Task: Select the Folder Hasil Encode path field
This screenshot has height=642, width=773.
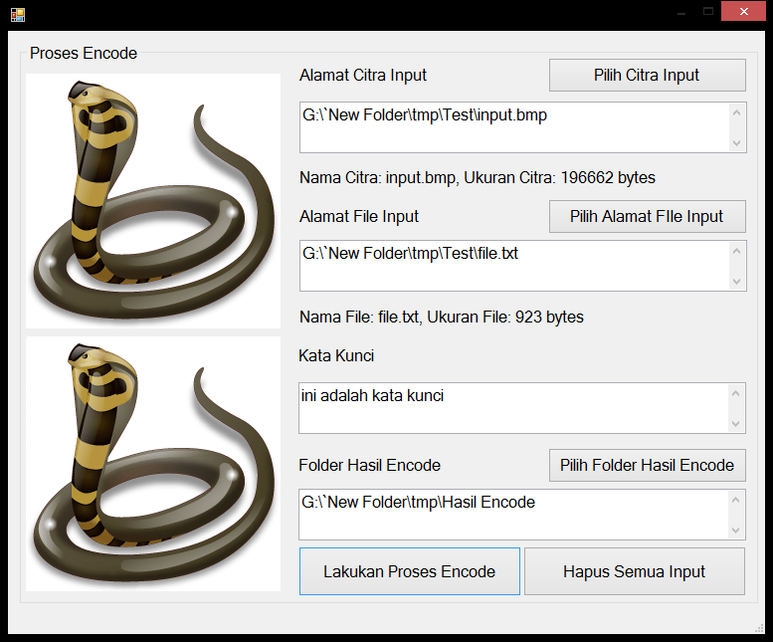Action: tap(512, 515)
